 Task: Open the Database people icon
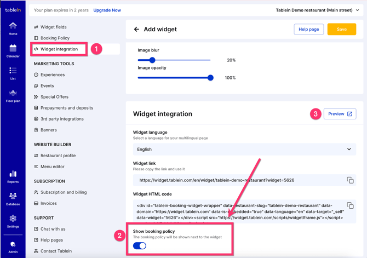(x=13, y=195)
